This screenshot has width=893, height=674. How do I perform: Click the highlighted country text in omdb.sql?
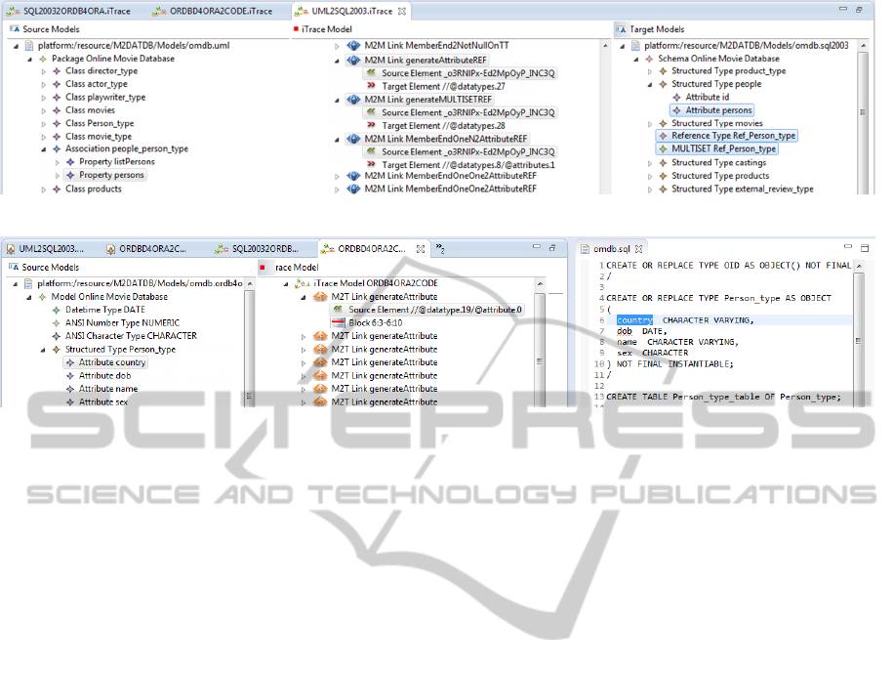tap(634, 320)
